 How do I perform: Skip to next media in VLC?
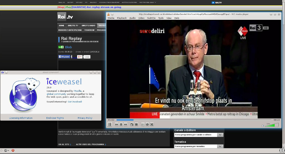pos(126,124)
